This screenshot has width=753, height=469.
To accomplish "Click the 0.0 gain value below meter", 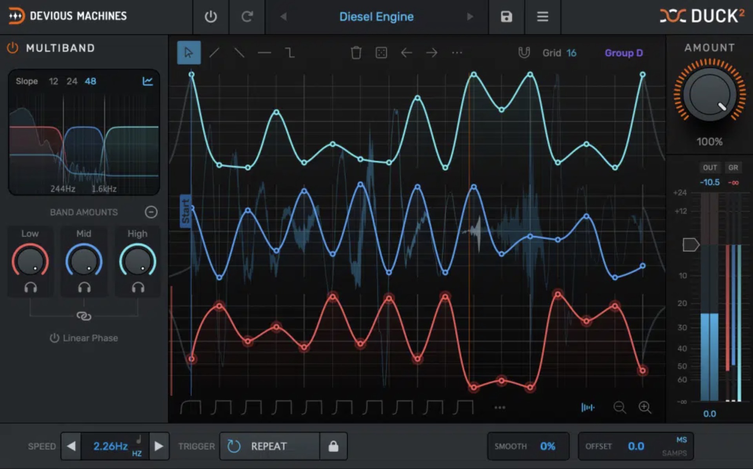I will (x=709, y=414).
